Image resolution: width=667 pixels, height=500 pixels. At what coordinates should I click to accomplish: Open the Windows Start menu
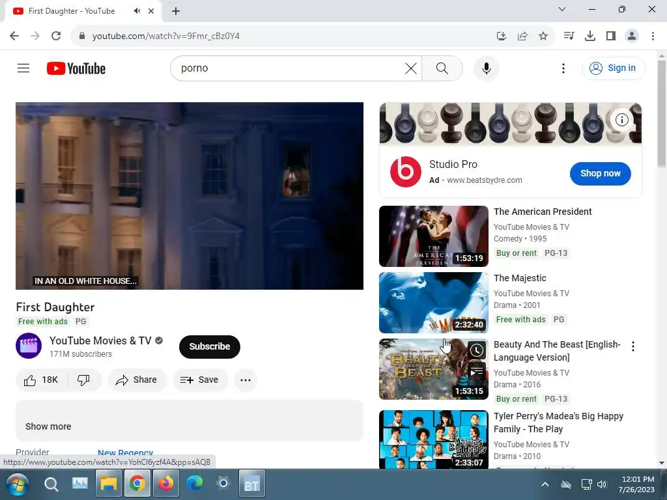(16, 484)
